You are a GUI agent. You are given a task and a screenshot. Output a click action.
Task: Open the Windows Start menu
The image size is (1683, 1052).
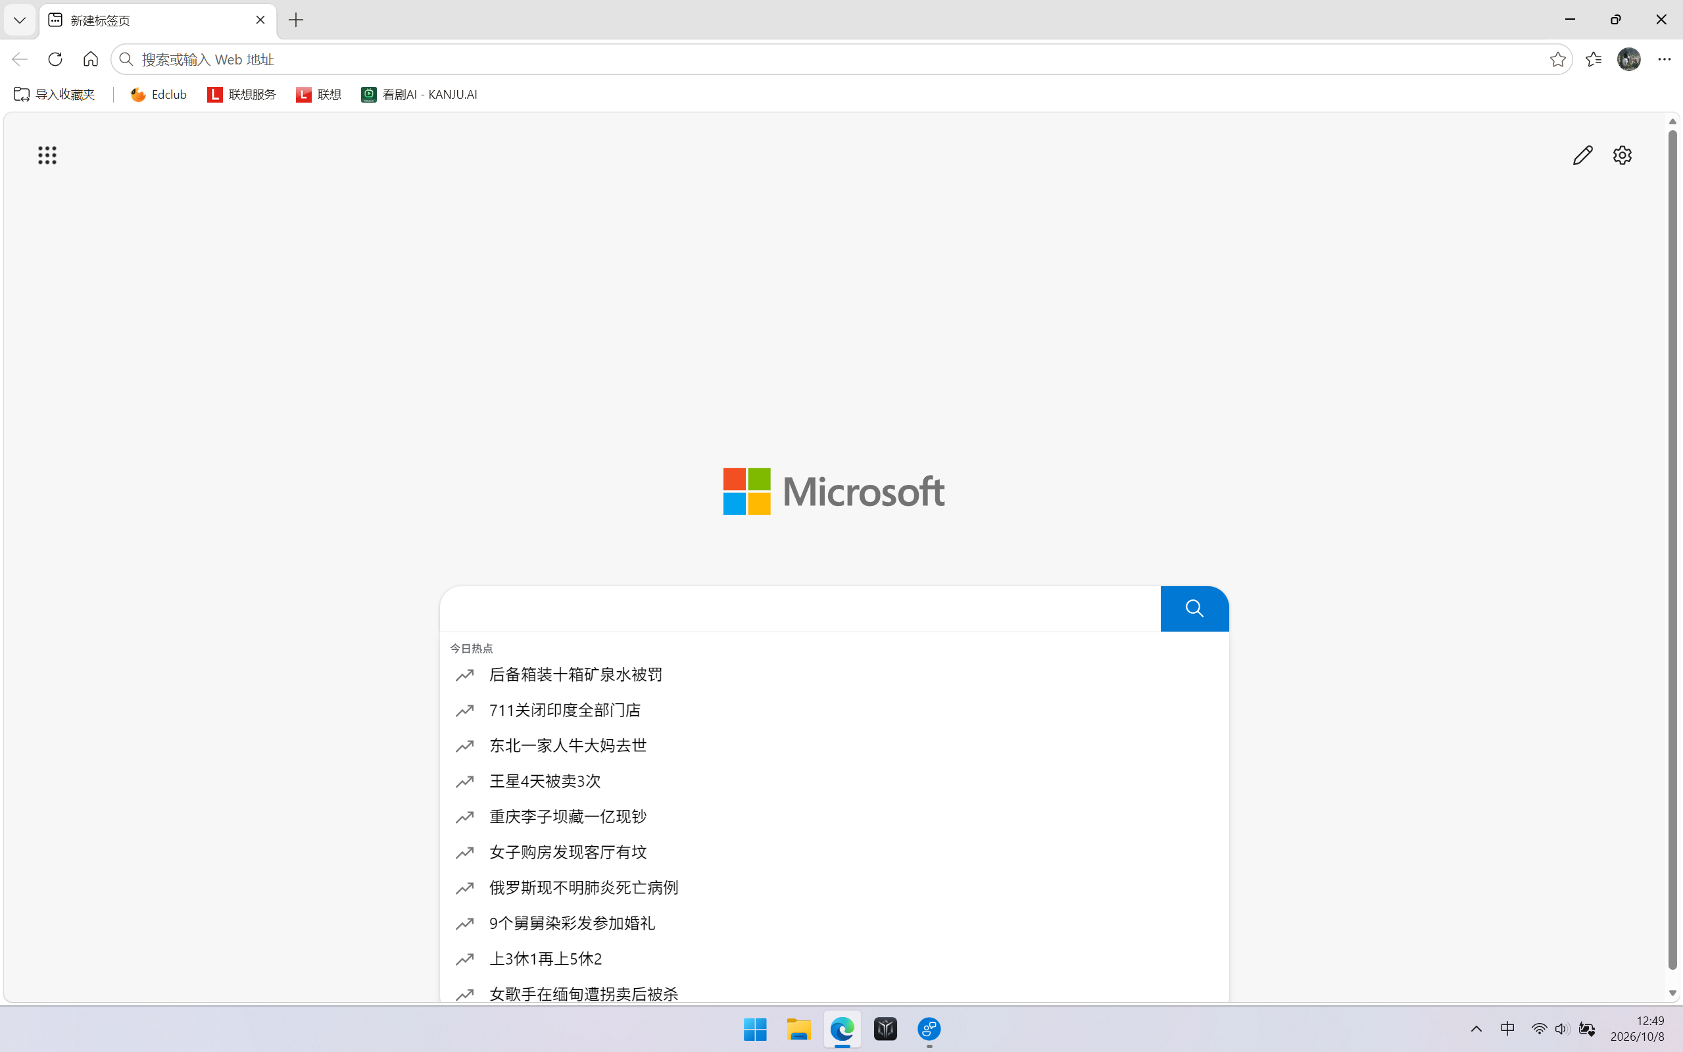(755, 1029)
